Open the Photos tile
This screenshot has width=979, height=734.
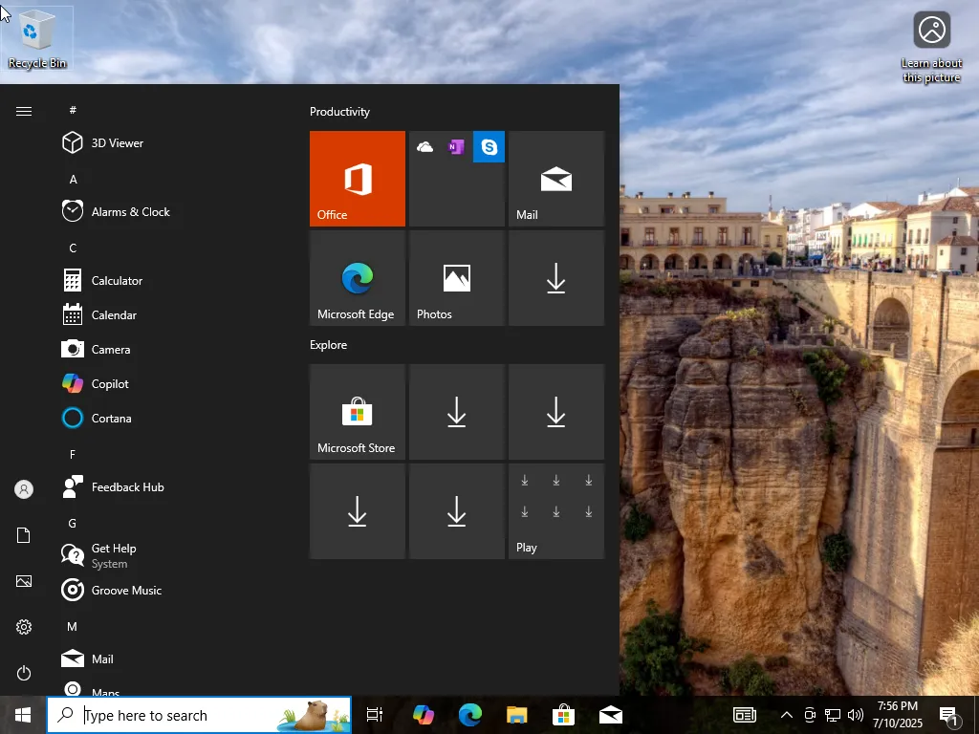point(457,278)
